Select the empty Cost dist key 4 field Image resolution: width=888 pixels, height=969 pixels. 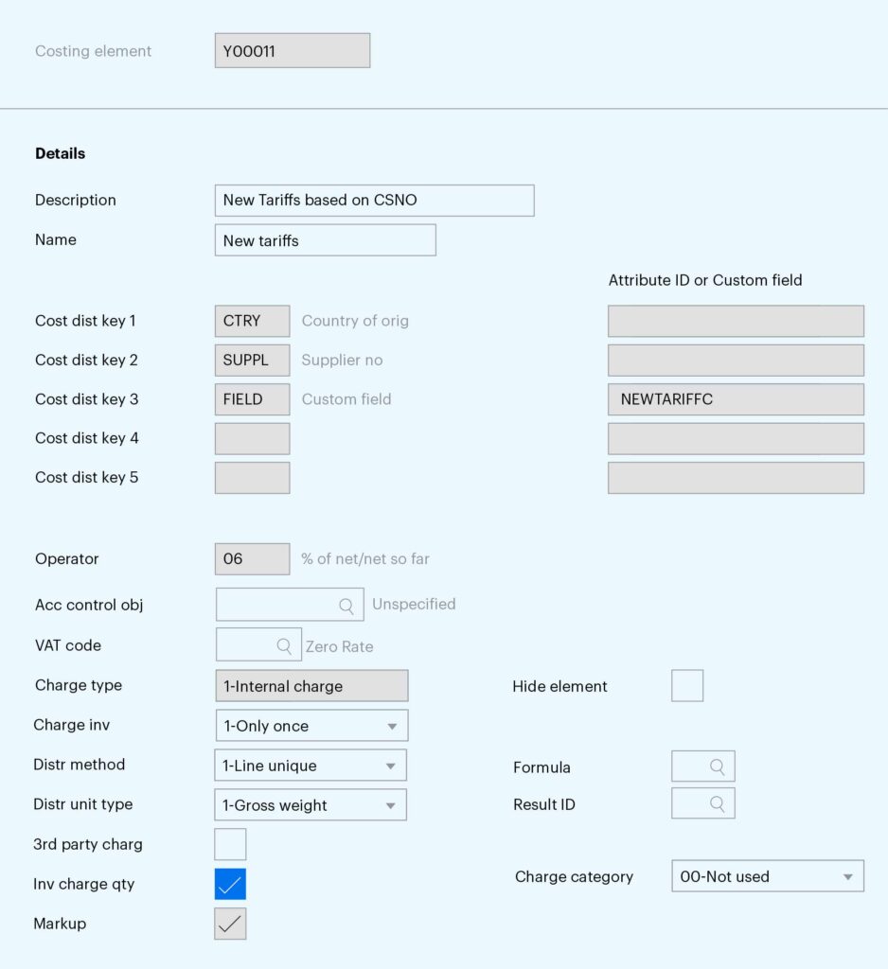252,438
